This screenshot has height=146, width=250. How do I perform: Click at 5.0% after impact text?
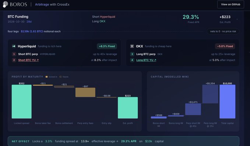coord(222,60)
